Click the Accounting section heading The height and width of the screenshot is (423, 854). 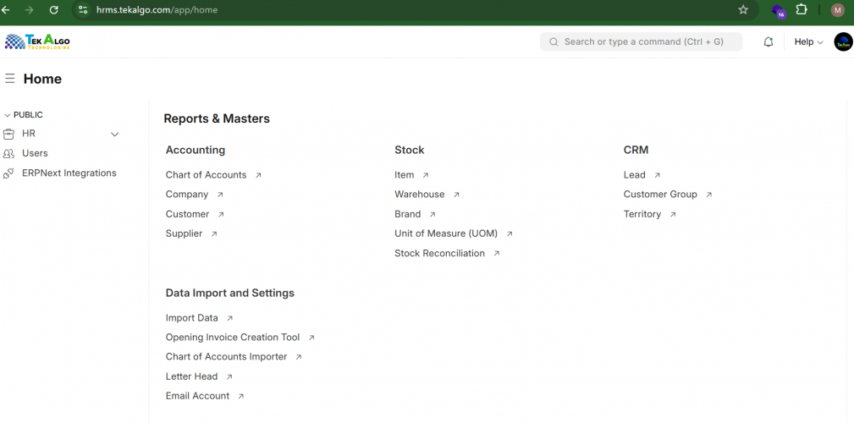[196, 151]
